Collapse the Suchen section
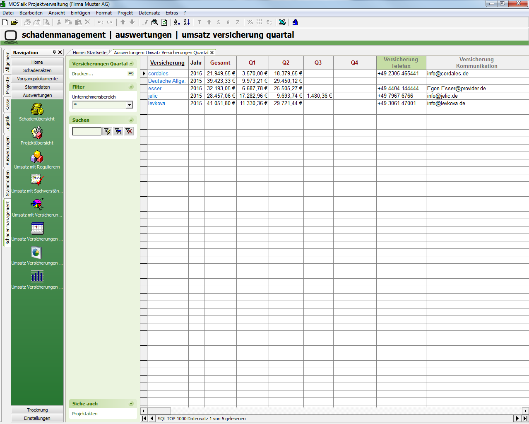 click(x=131, y=120)
